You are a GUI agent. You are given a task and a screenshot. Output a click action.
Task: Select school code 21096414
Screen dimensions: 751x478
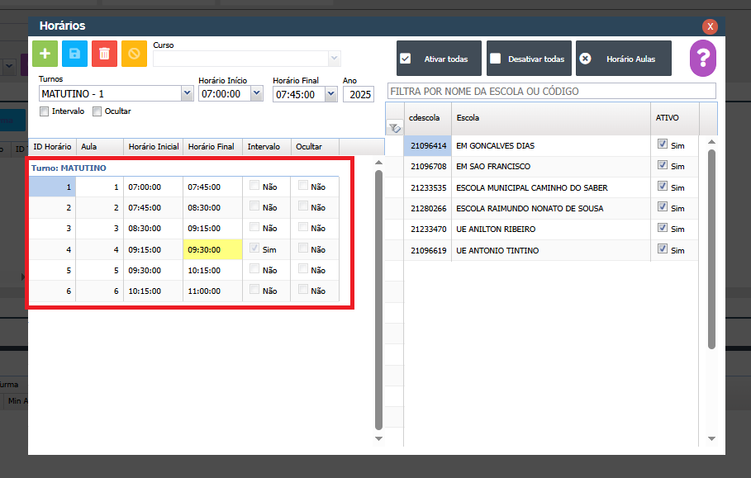[428, 145]
